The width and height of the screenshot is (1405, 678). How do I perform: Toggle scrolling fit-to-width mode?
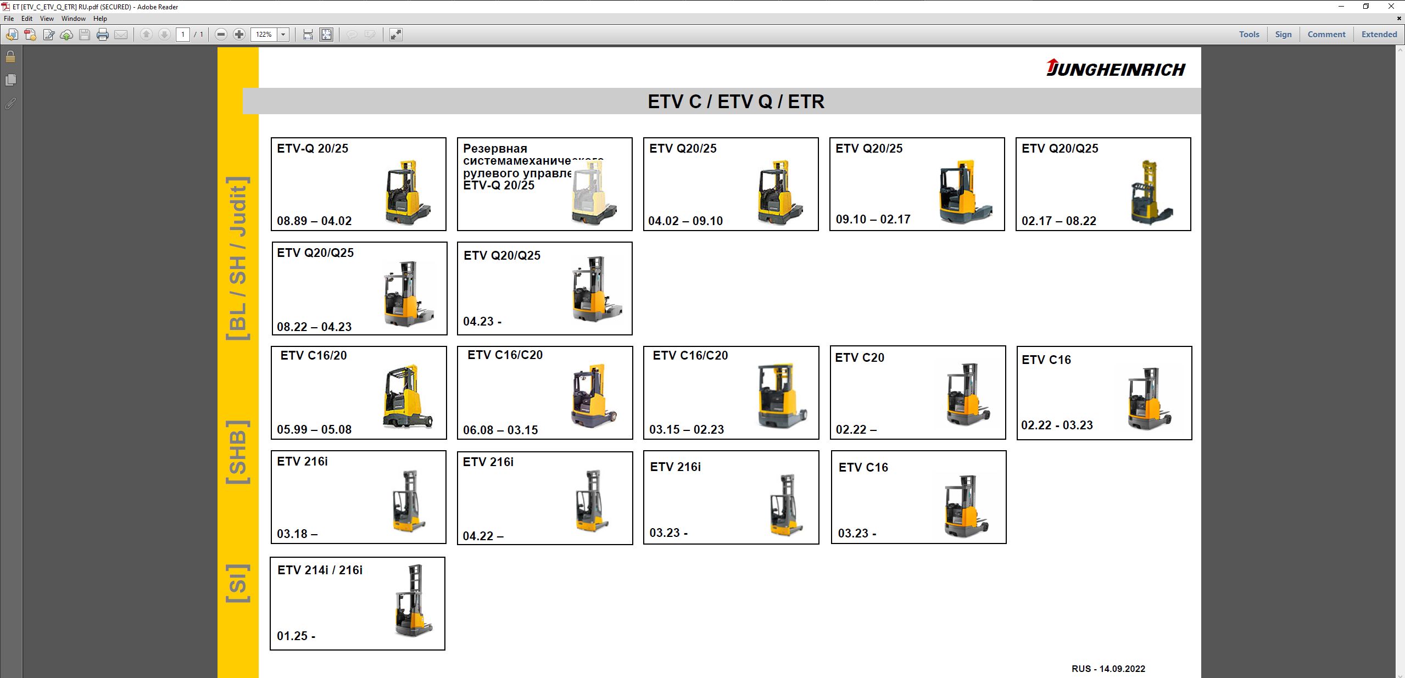(x=308, y=35)
